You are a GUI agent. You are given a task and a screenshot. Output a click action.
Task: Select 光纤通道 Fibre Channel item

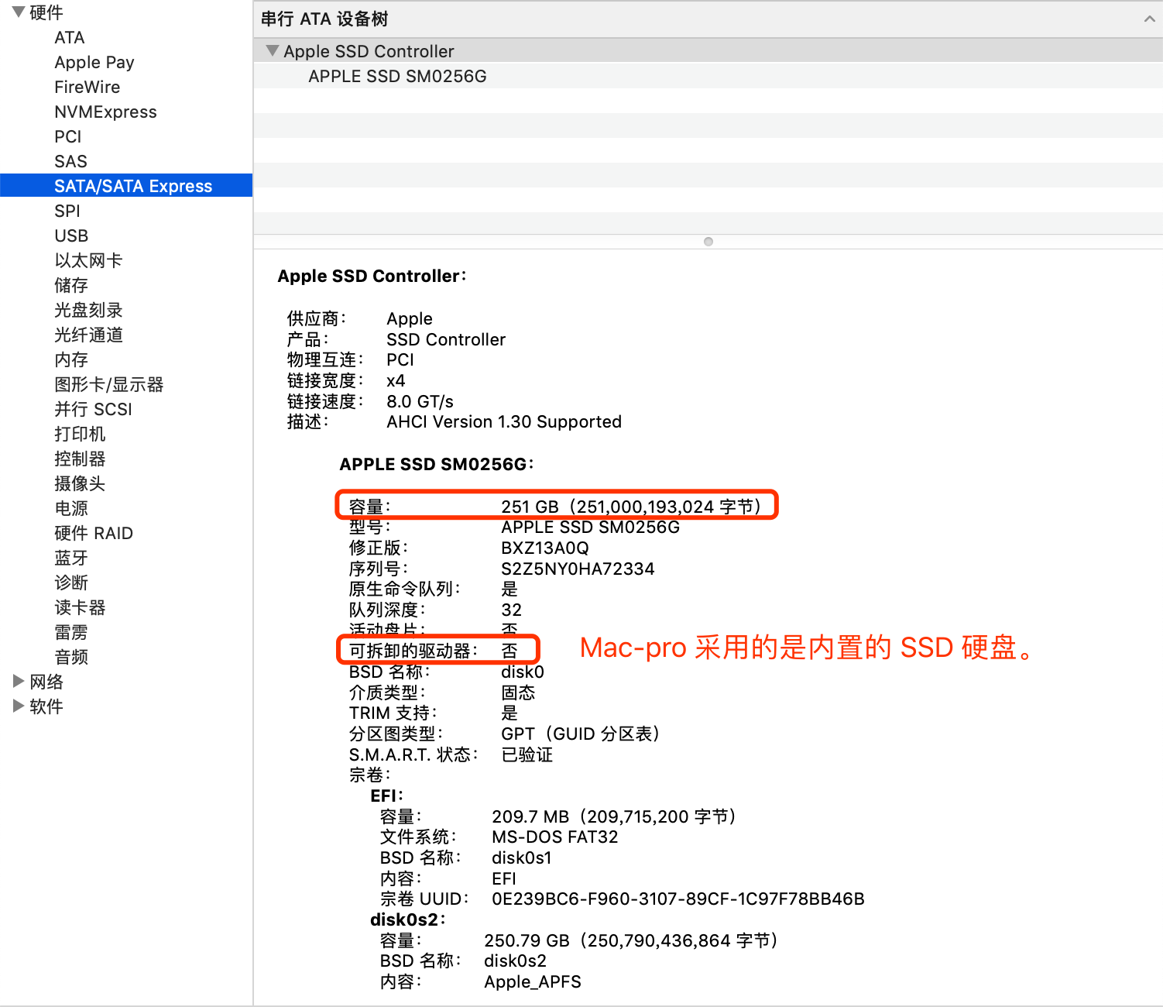tap(88, 335)
